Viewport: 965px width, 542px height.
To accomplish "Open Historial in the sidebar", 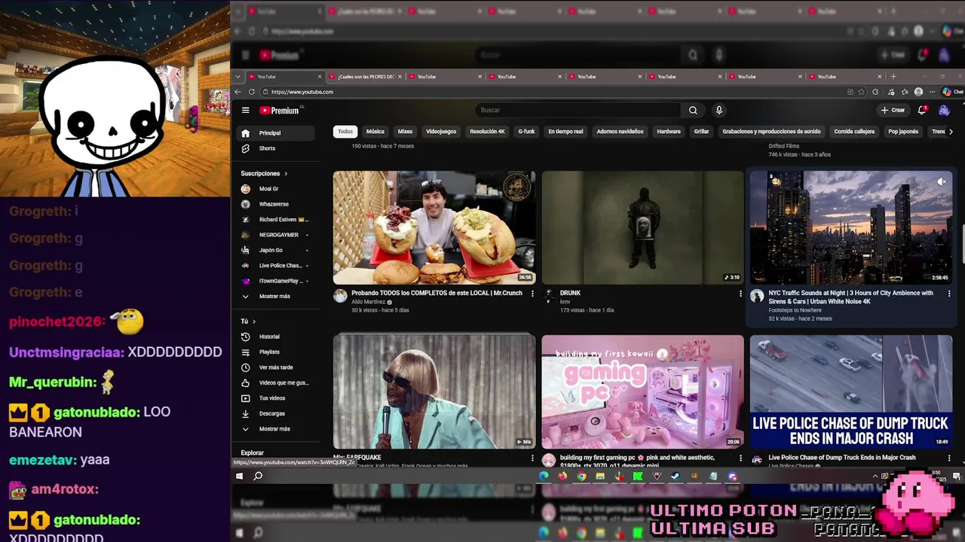I will [274, 336].
